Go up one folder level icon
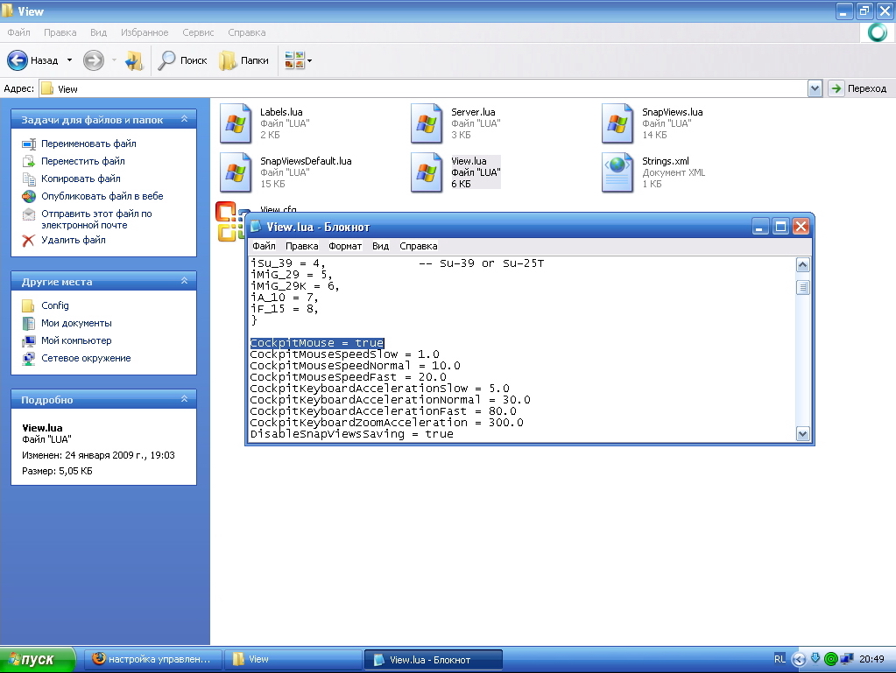 [134, 60]
